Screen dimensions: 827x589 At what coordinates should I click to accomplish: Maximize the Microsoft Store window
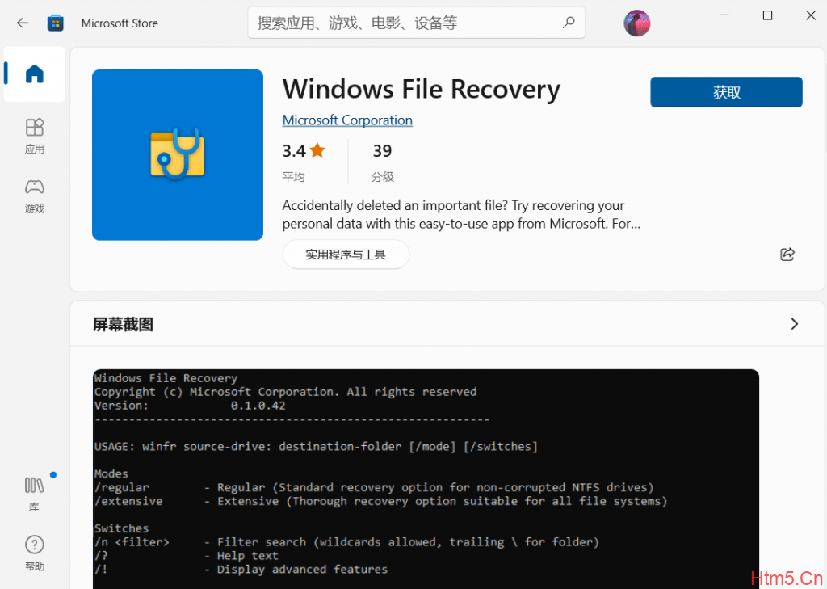pos(767,15)
